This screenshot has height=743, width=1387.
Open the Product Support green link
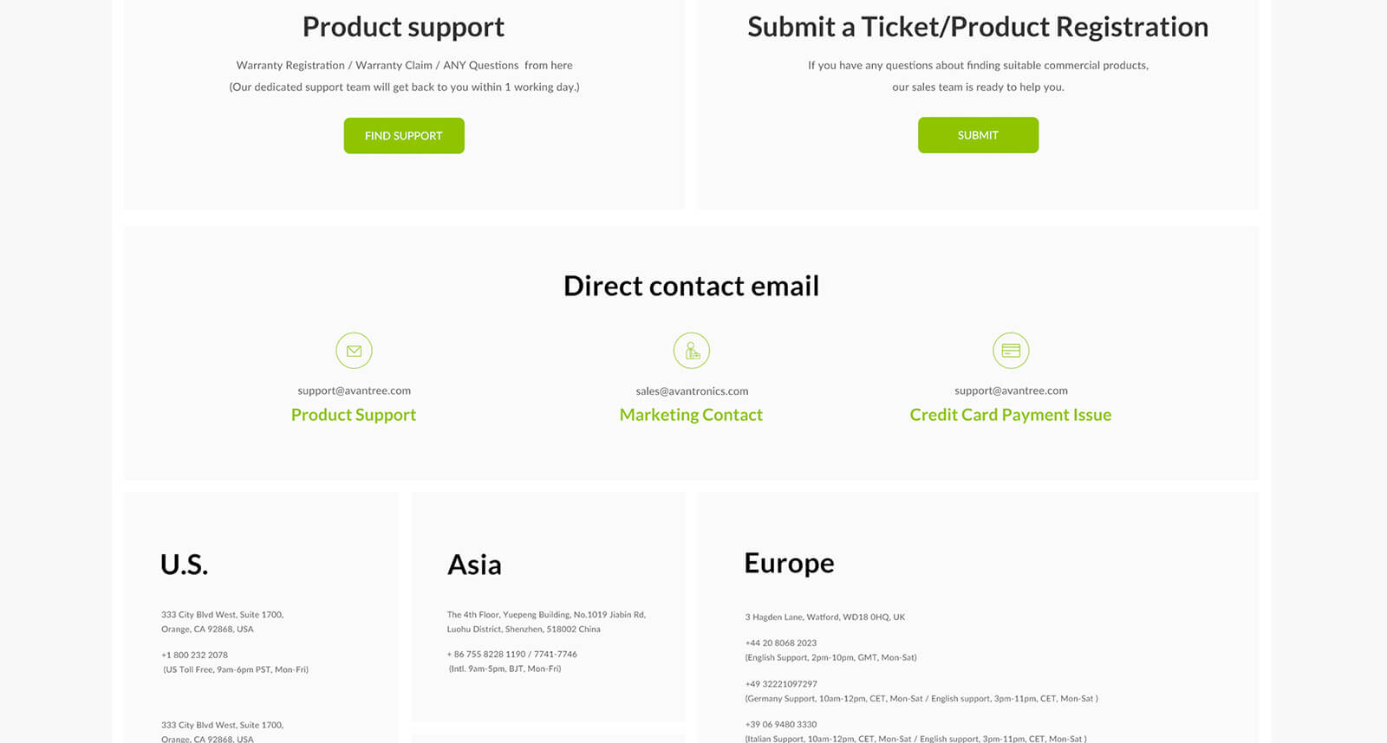coord(354,415)
